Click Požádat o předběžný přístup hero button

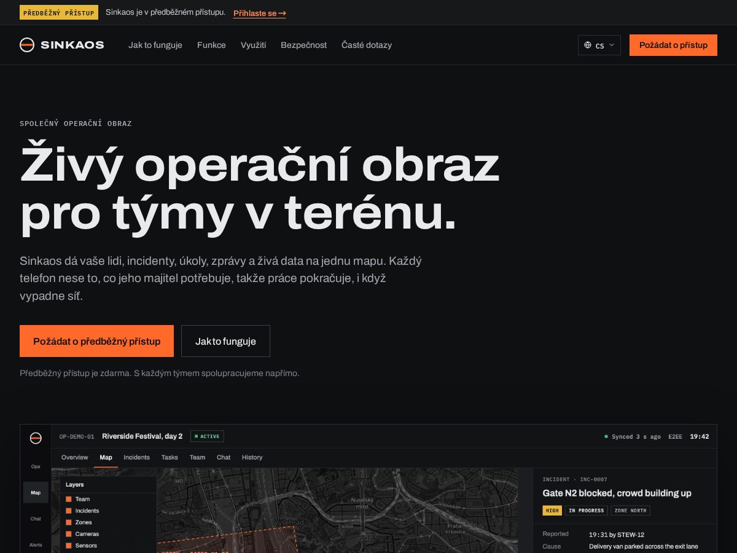pos(96,341)
